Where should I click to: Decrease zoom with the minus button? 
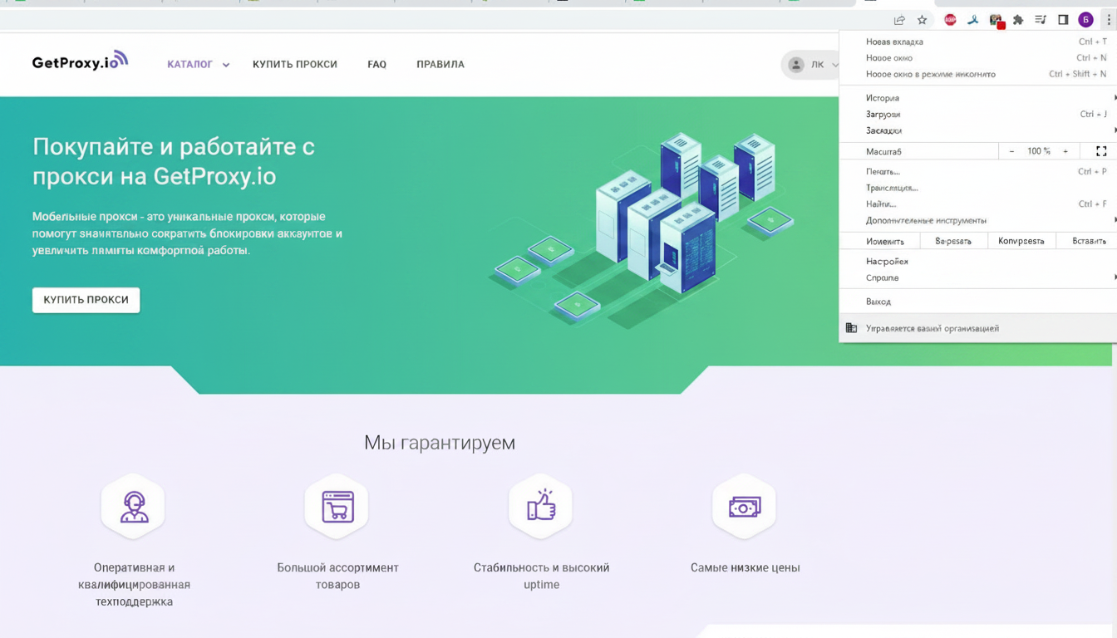[x=1011, y=151]
